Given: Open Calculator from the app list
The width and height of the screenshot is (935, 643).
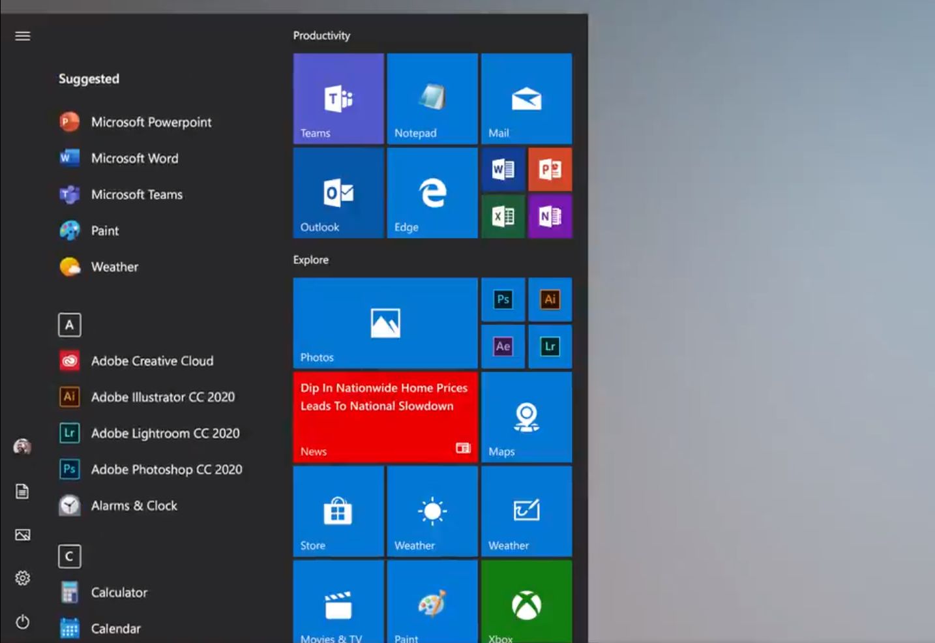Looking at the screenshot, I should click(x=104, y=592).
